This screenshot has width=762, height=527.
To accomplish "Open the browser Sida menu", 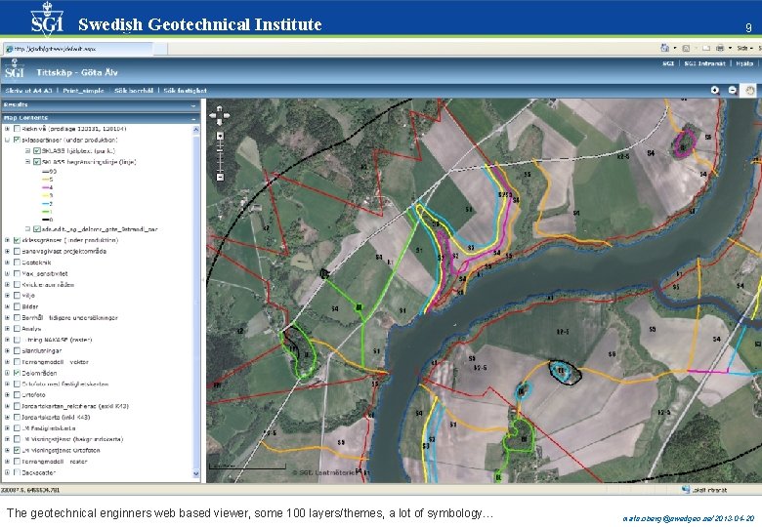I will (x=743, y=48).
